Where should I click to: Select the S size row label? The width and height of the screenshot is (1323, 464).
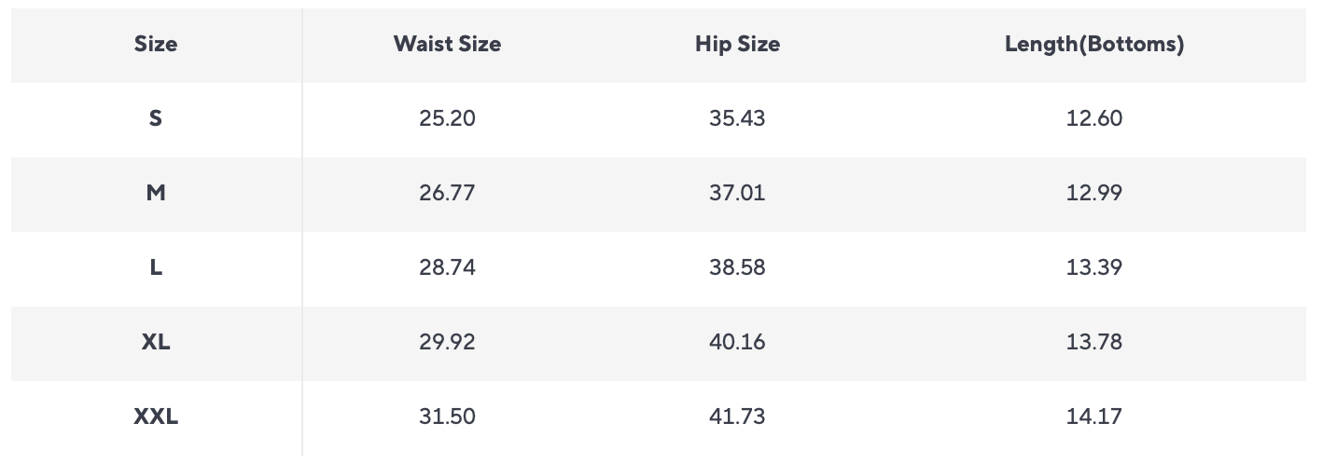[x=156, y=118]
